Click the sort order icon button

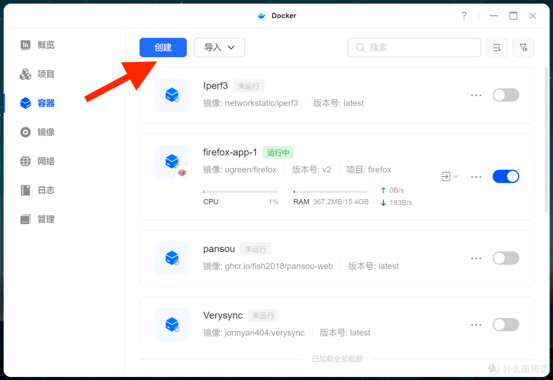pyautogui.click(x=497, y=47)
